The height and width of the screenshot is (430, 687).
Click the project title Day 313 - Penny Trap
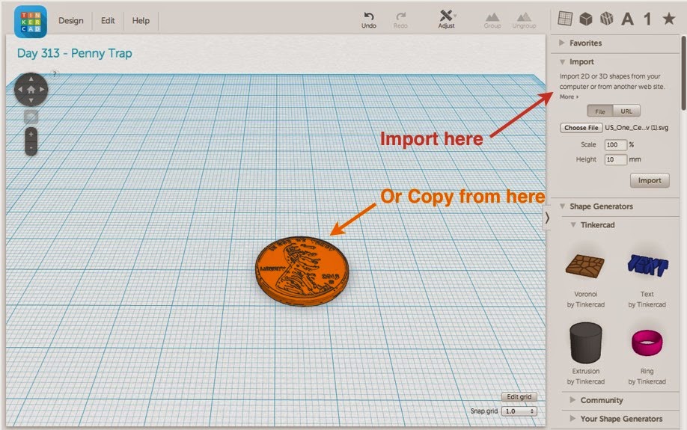tap(75, 53)
